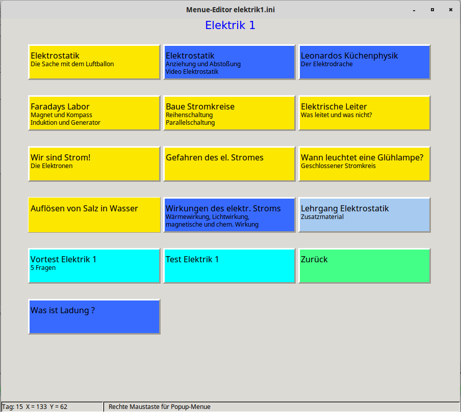
Task: Click the Elektrik 1 title heading
Action: tap(230, 25)
